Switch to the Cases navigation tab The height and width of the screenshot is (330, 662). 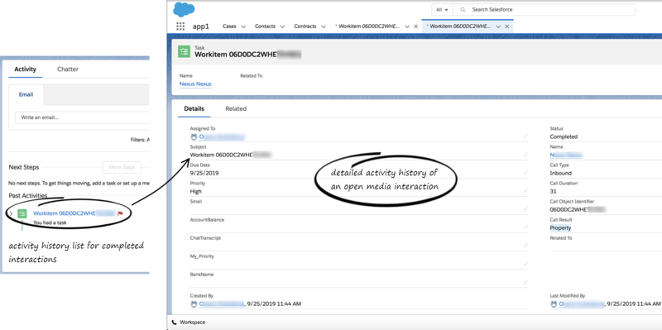coord(229,26)
